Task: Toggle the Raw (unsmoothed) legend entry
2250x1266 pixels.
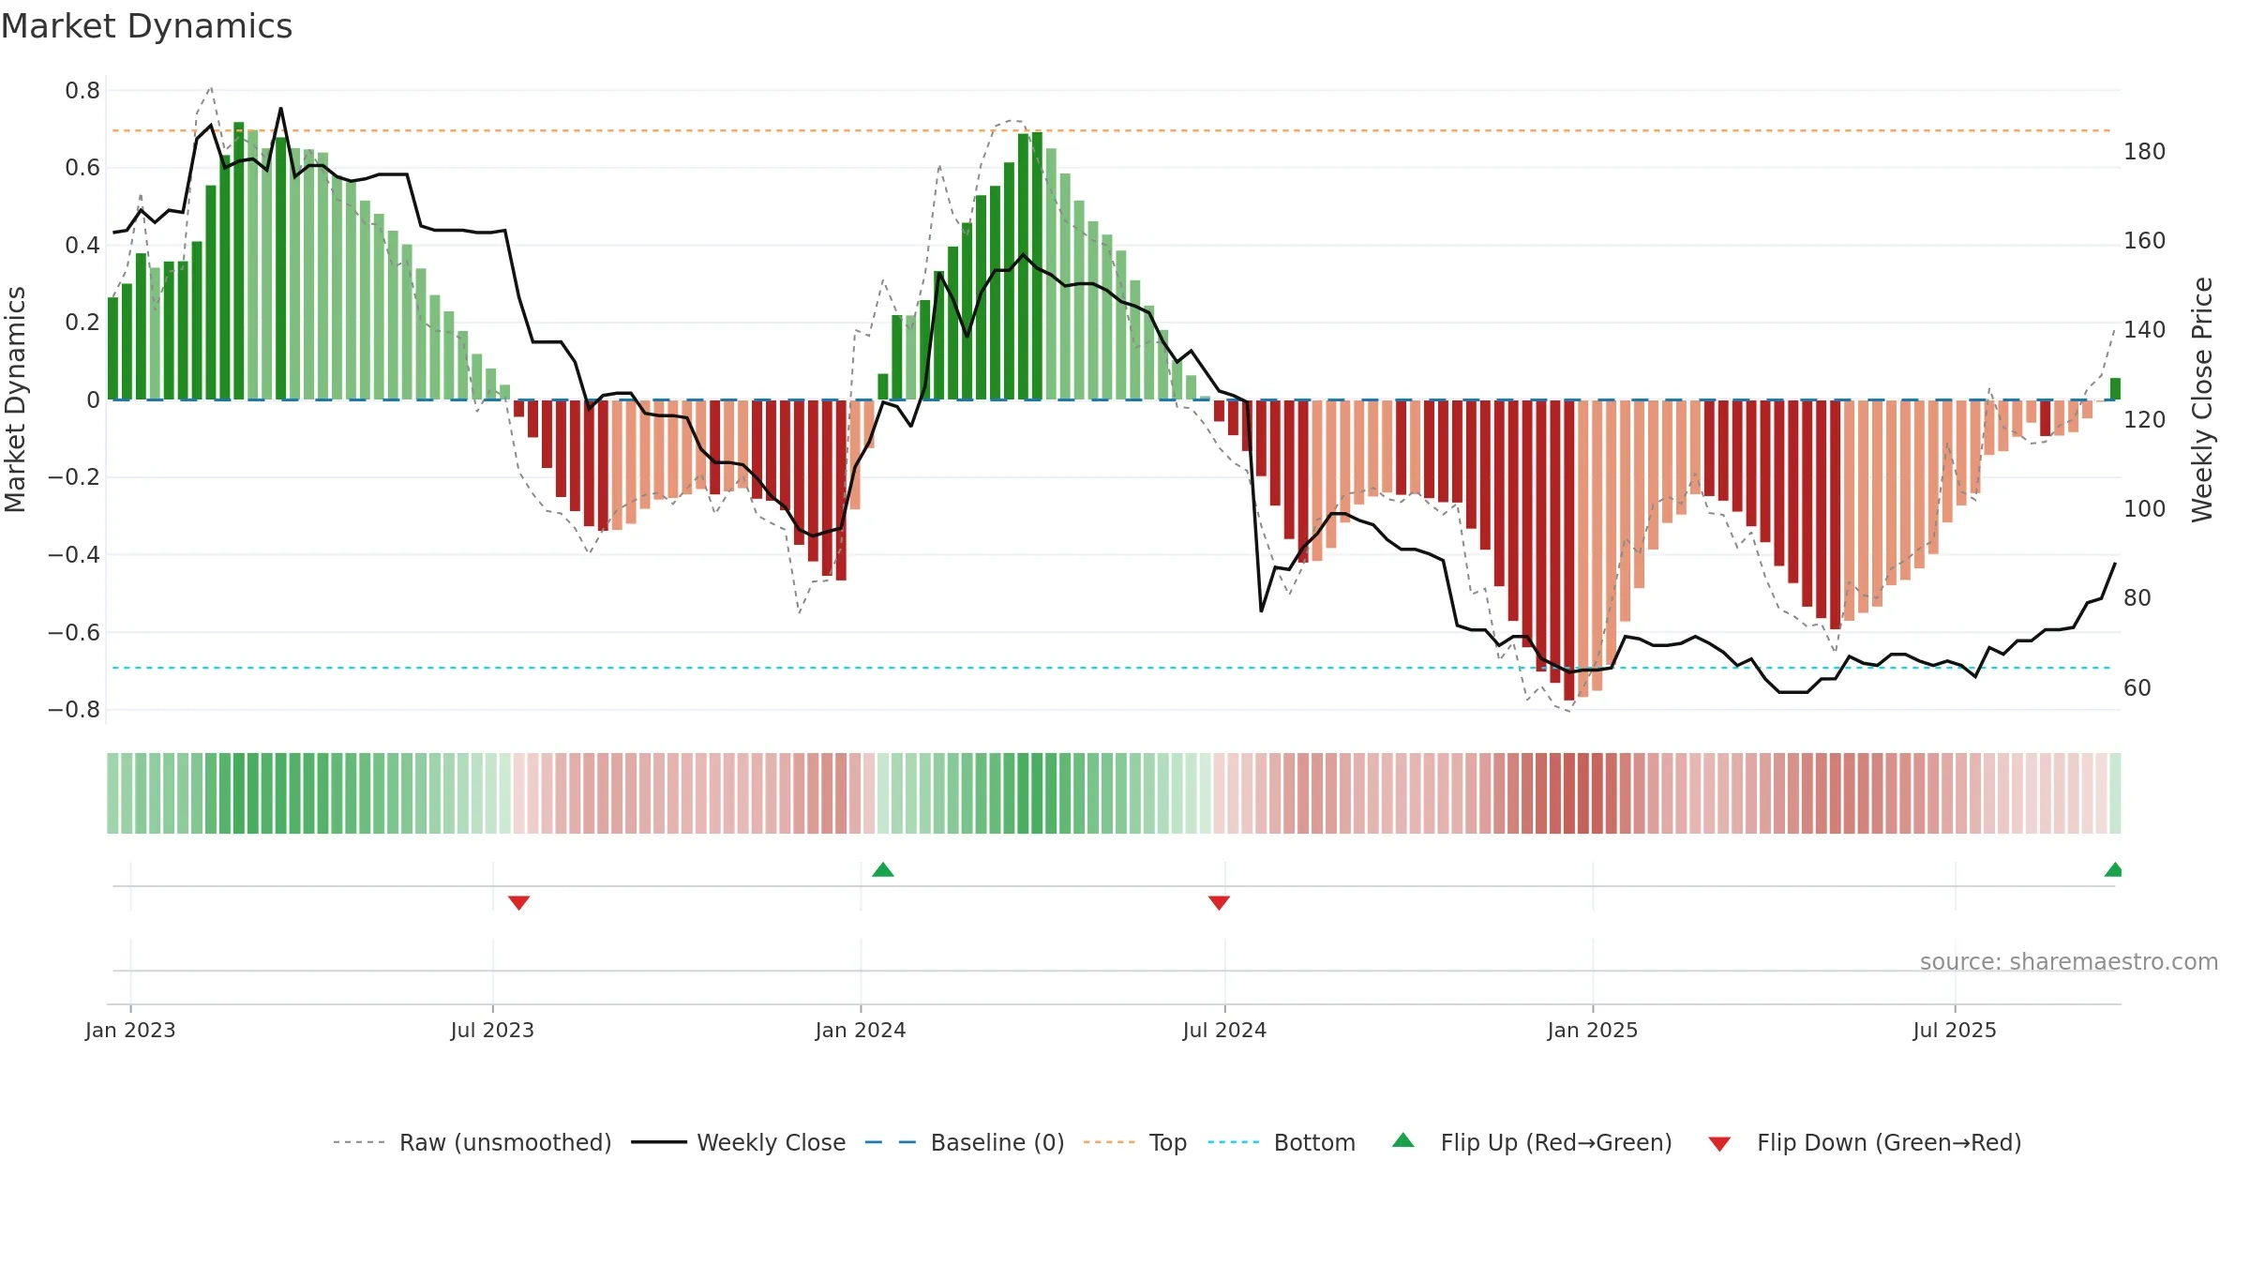Action: point(472,1142)
